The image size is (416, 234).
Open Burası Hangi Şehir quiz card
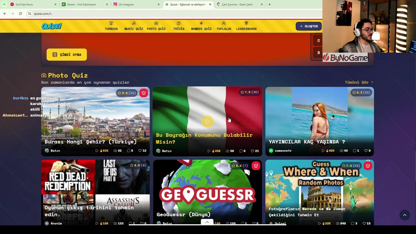(x=95, y=121)
